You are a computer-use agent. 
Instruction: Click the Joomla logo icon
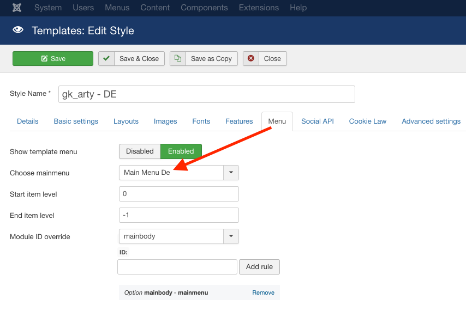(x=17, y=8)
